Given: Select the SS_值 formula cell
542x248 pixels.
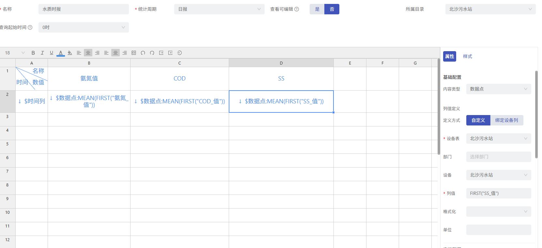Looking at the screenshot, I should click(x=281, y=101).
